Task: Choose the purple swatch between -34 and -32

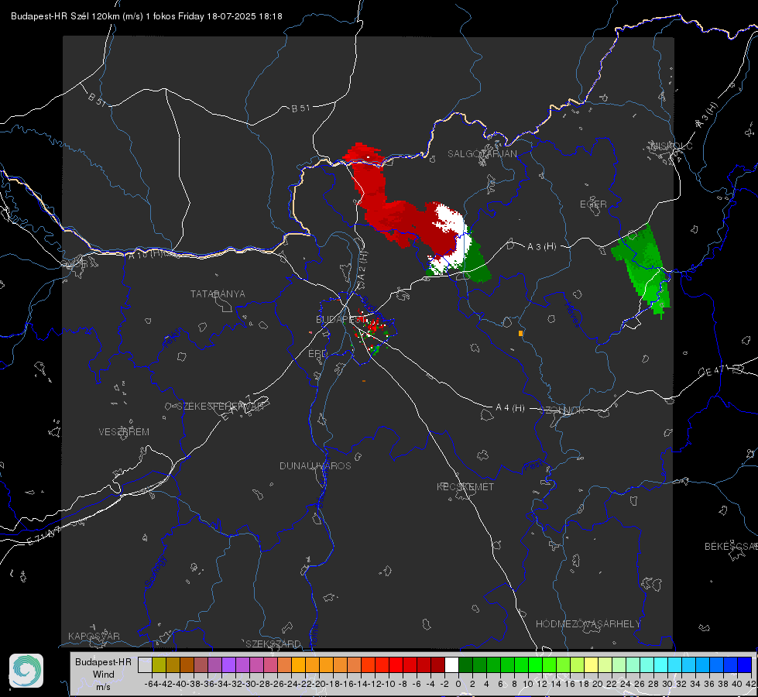Action: click(x=228, y=665)
